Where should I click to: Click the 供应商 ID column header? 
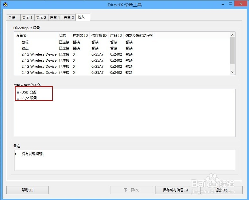click(99, 35)
